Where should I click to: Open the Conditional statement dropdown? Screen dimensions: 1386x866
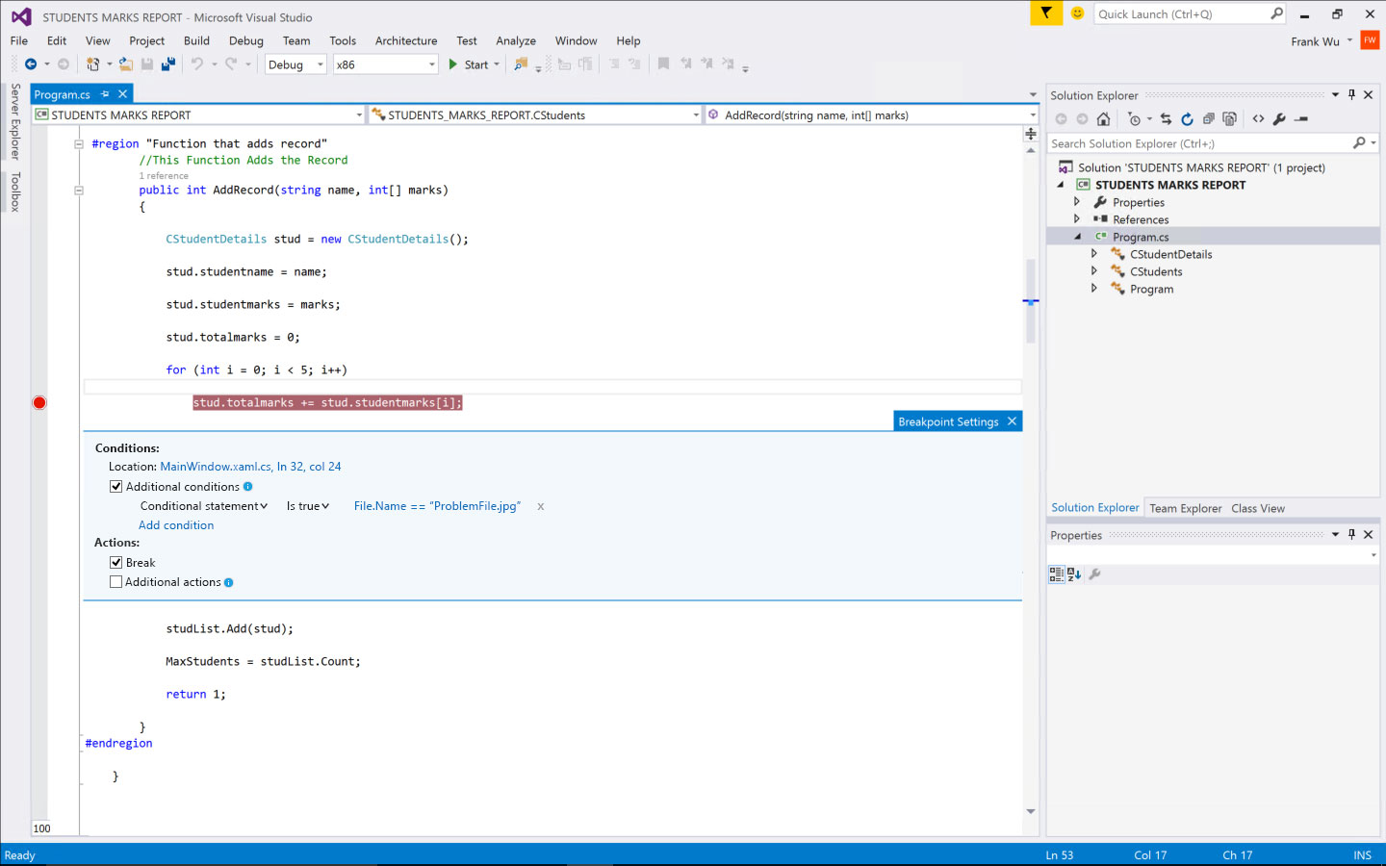point(203,505)
